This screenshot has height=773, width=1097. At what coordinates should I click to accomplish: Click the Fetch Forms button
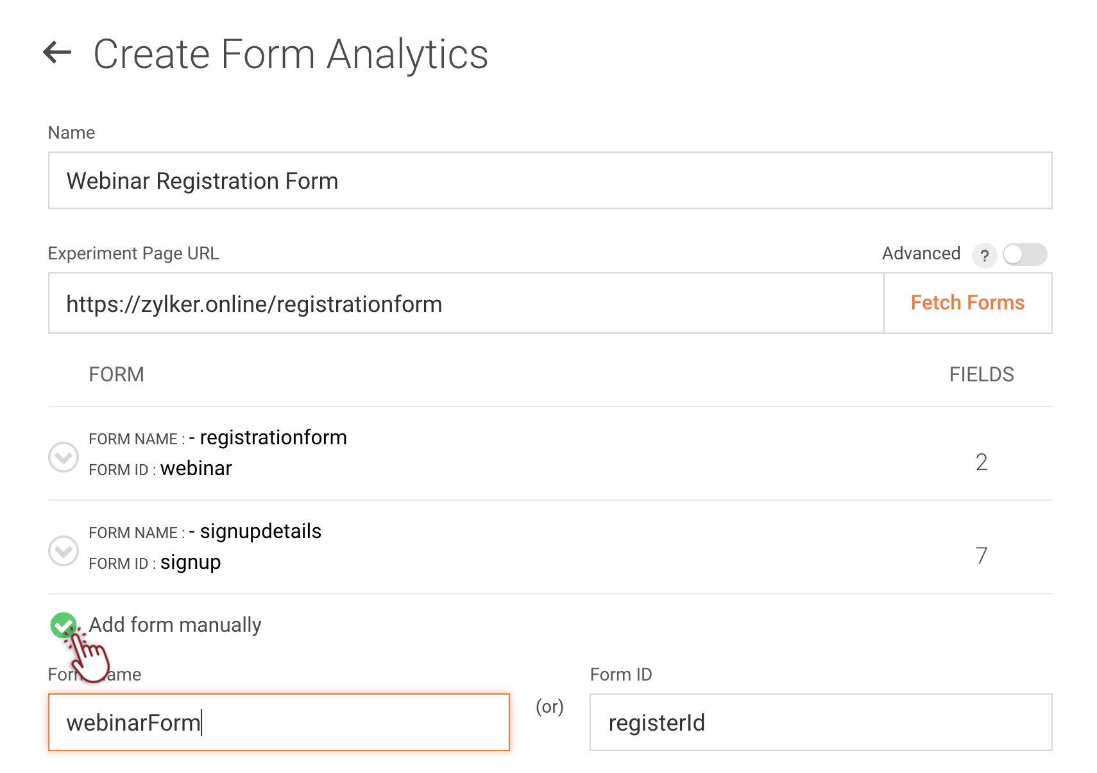click(967, 303)
